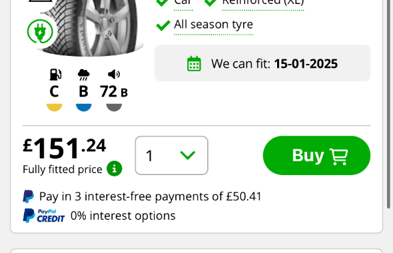
Task: Click the wet grip rain cloud icon
Action: tap(83, 75)
